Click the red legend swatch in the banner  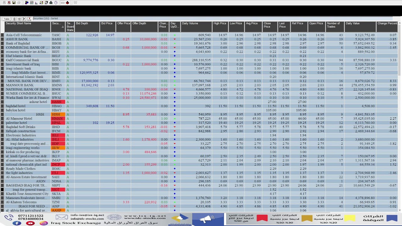pyautogui.click(x=262, y=218)
